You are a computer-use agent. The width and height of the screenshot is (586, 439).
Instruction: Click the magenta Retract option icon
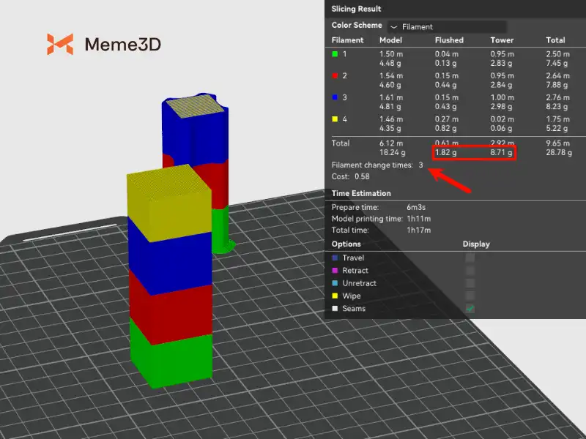[335, 271]
